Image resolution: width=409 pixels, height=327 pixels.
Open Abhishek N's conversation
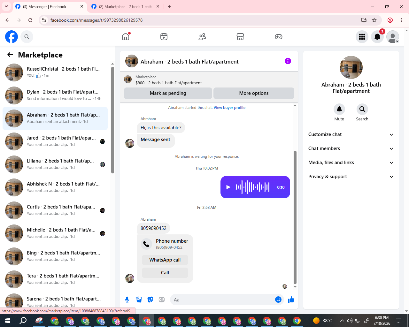tap(55, 187)
